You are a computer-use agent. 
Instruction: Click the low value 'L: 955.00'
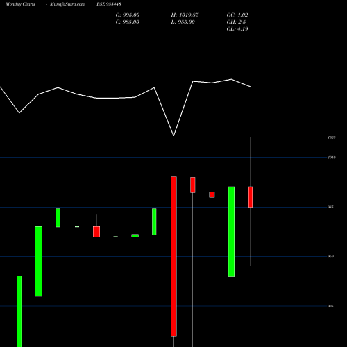pos(183,22)
